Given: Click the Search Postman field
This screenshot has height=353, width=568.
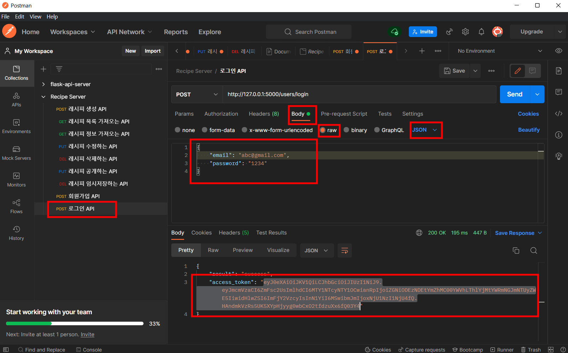Looking at the screenshot, I should (309, 32).
